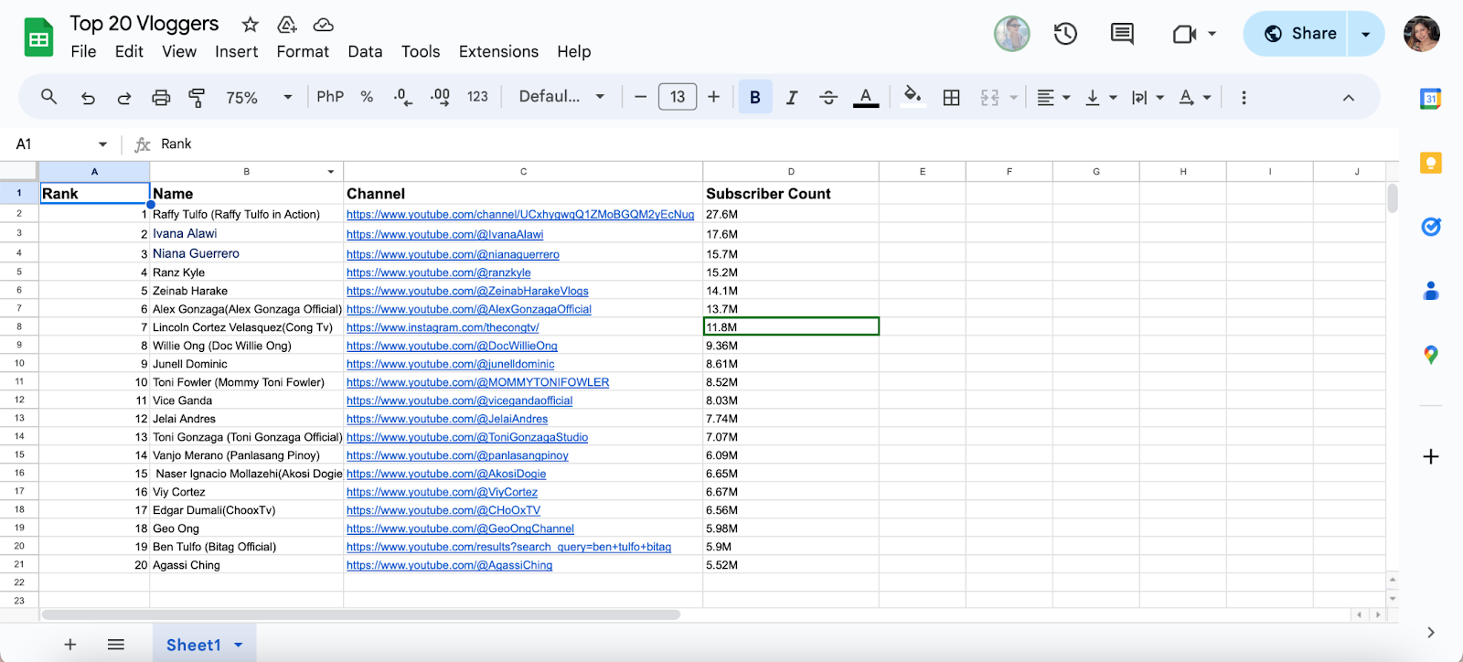Open the Data menu
Viewport: 1463px width, 662px height.
coord(365,51)
